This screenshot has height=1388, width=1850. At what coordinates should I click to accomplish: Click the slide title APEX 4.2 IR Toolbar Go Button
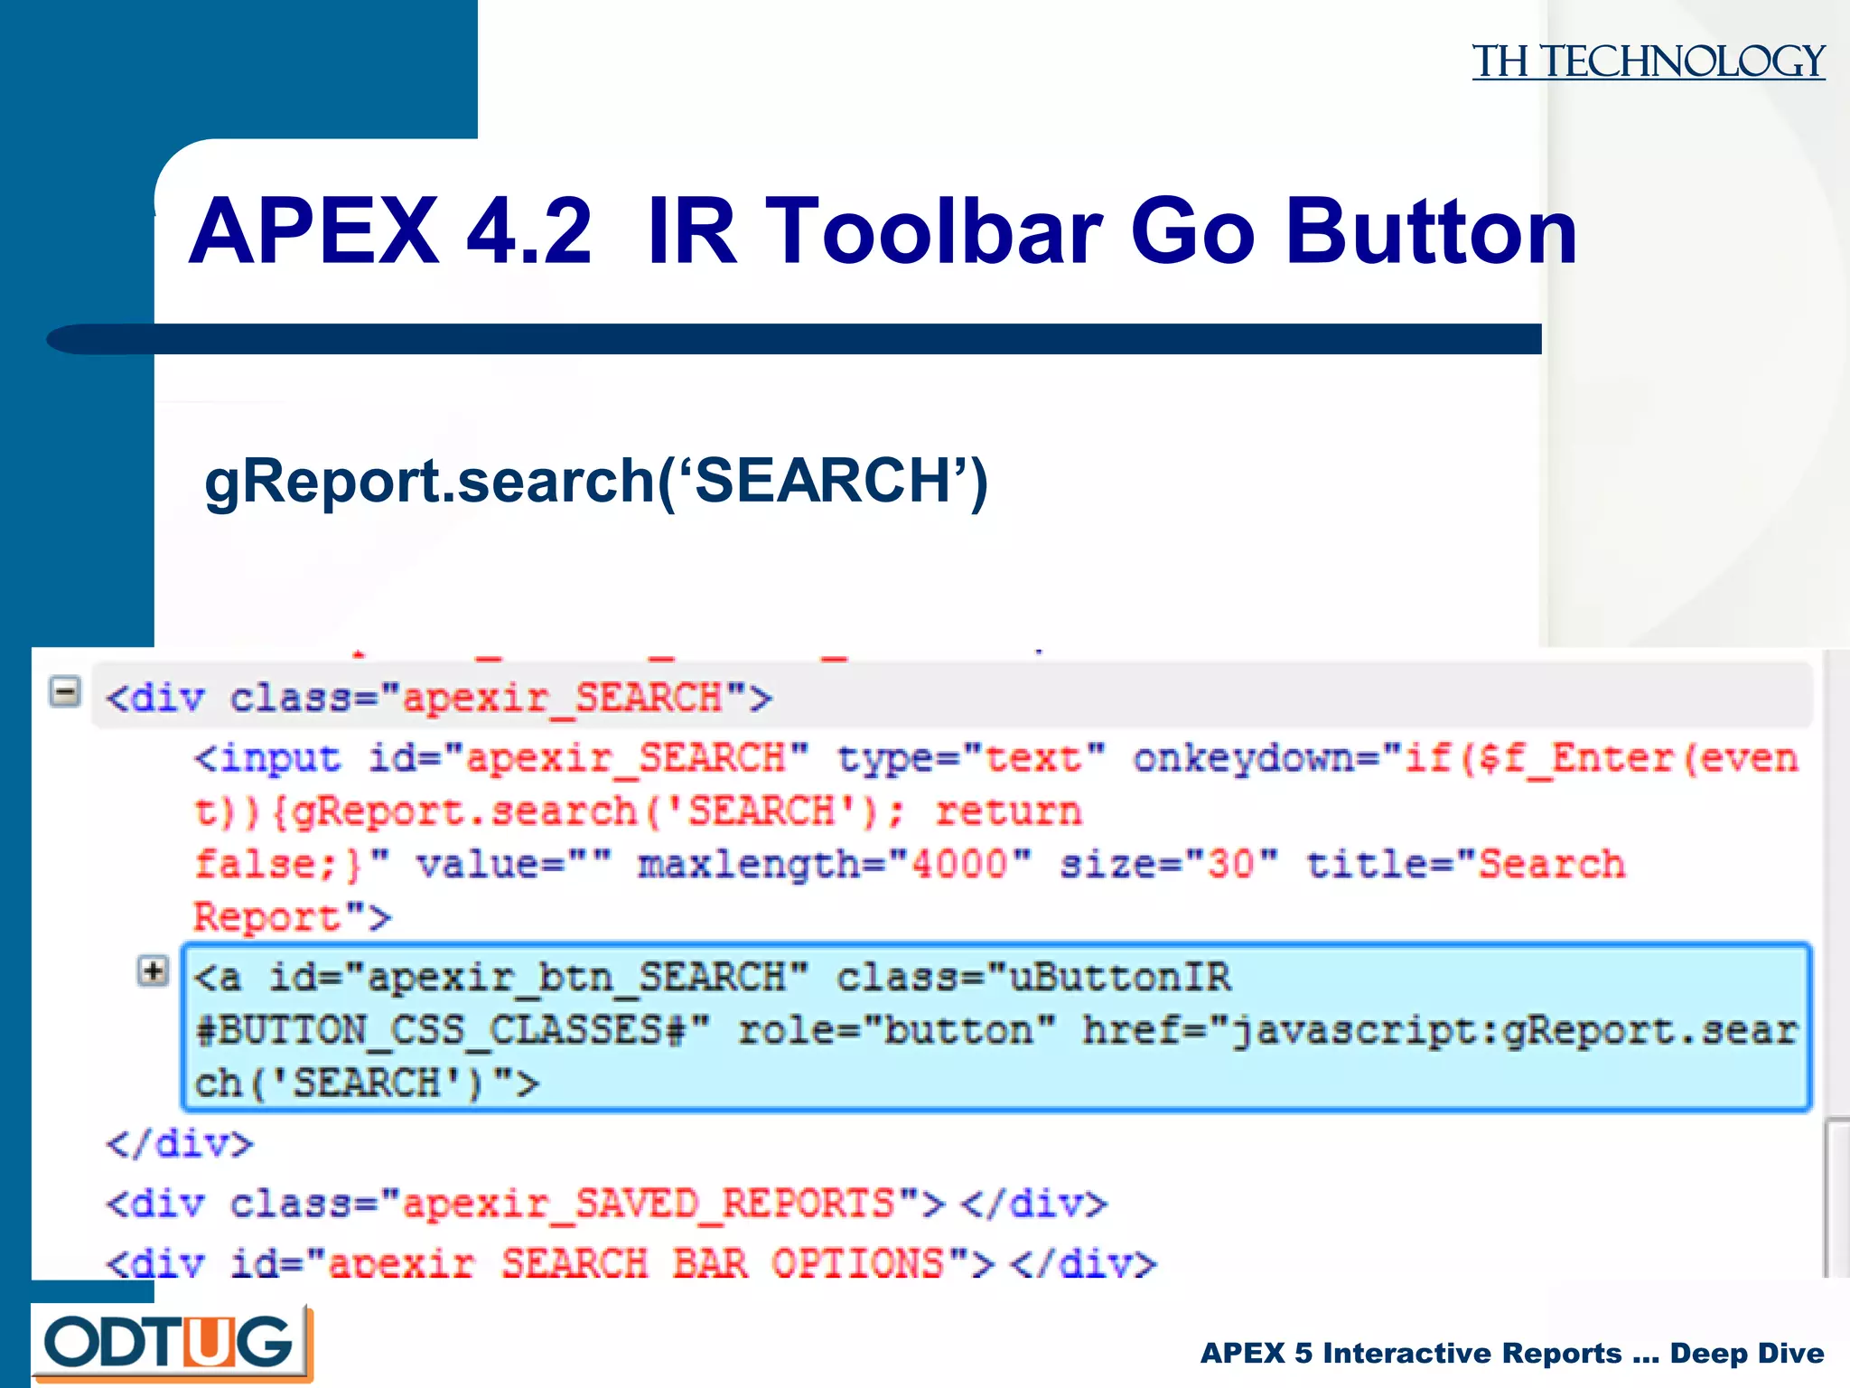(883, 231)
